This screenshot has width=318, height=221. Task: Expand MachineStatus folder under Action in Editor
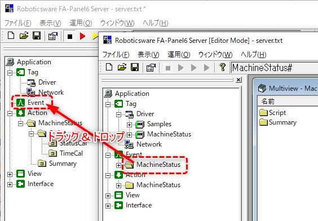[118, 185]
